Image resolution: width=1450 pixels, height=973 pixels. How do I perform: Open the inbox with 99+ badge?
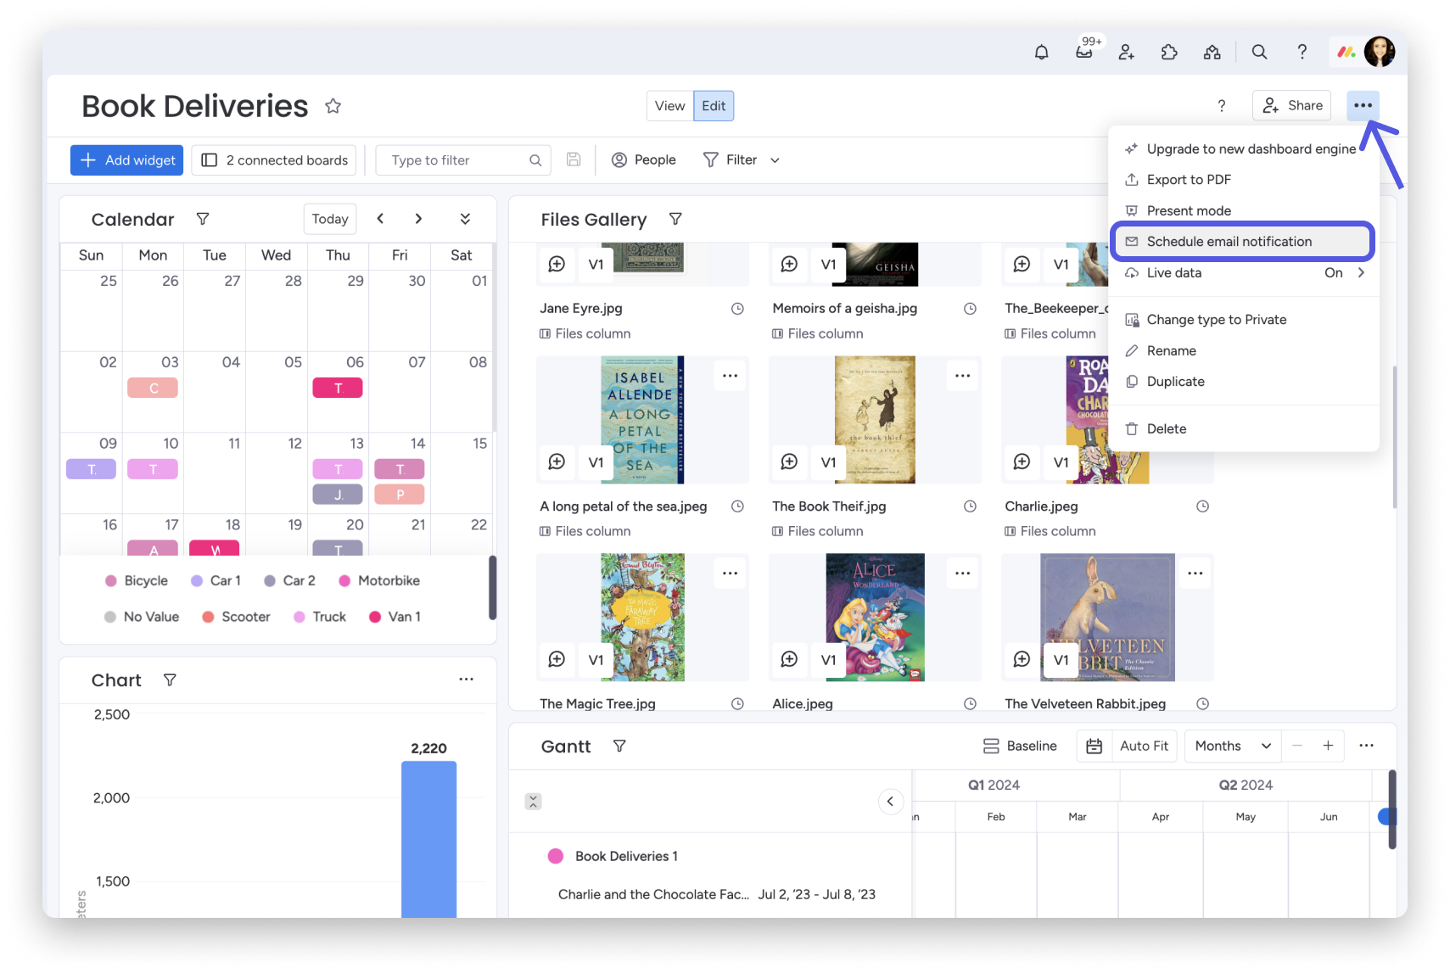point(1084,53)
